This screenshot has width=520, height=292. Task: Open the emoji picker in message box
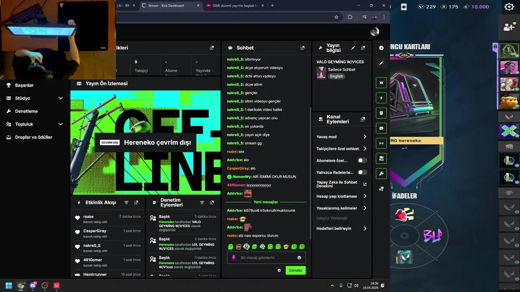point(299,258)
